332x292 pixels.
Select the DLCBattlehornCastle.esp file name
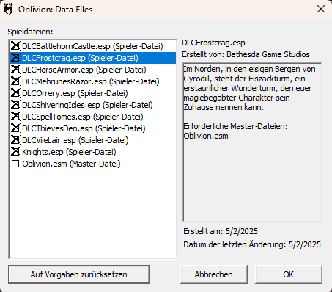pos(92,46)
